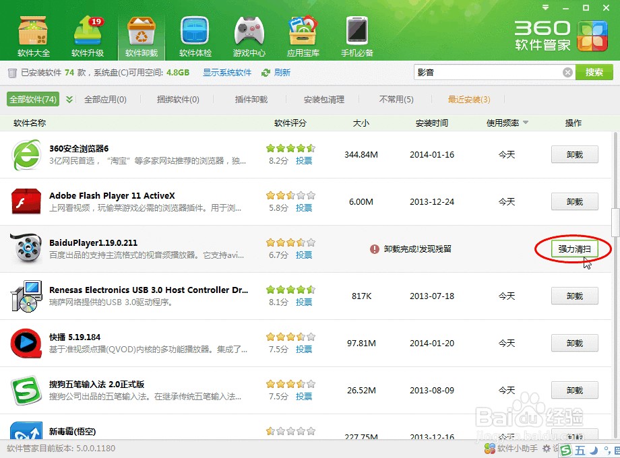Click the 软件名称 column header
Screen dimensions: 620x458
tap(30, 123)
